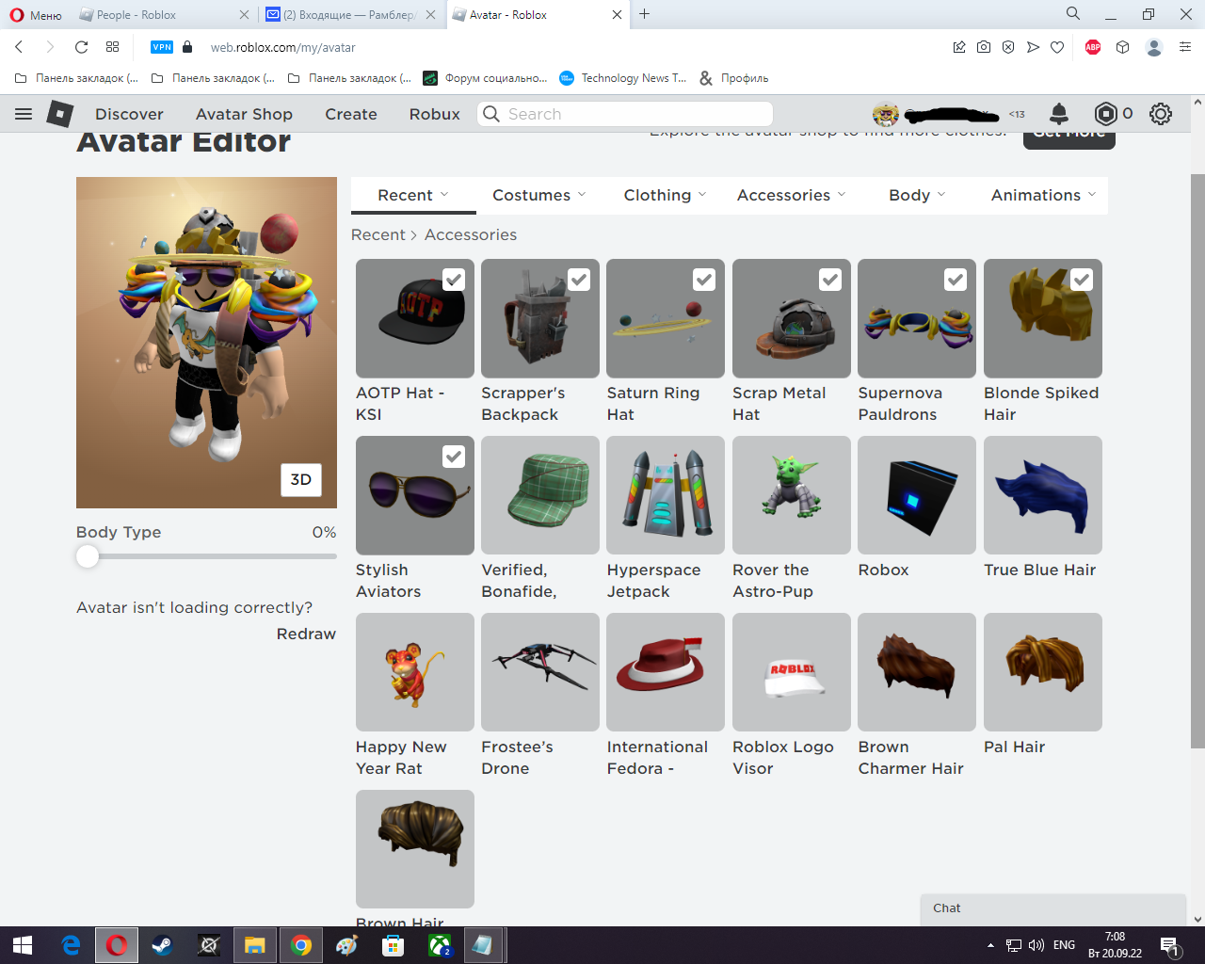1205x964 pixels.
Task: Open the settings gear in Roblox header
Action: click(x=1161, y=114)
